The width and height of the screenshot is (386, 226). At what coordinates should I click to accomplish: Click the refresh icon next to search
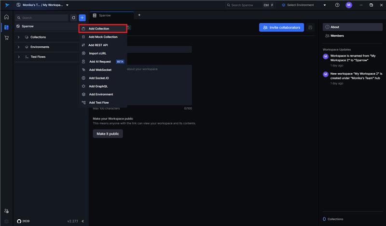click(x=73, y=18)
